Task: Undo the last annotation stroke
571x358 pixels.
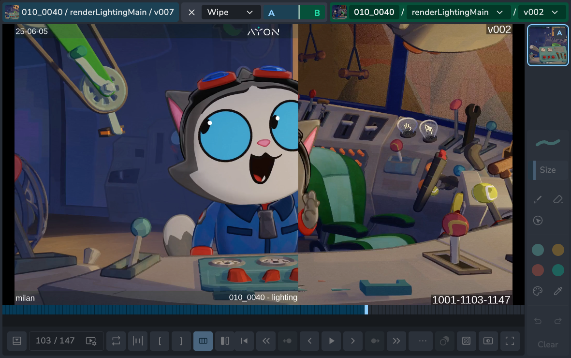Action: point(538,321)
